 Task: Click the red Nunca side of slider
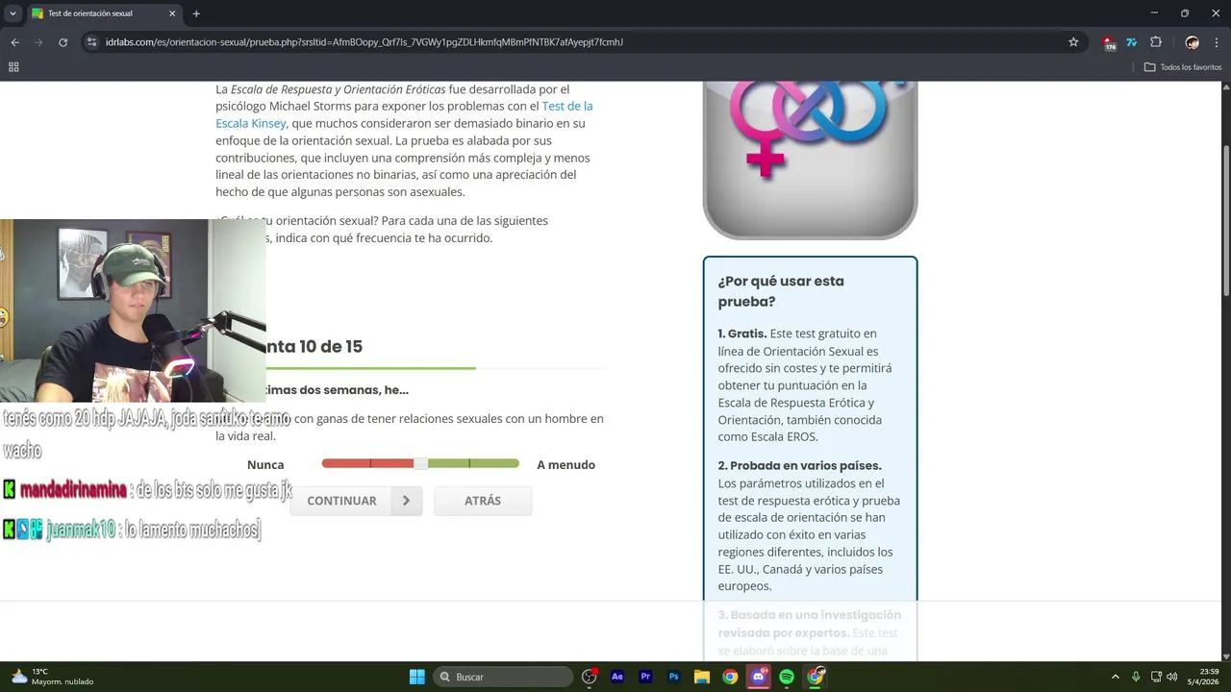[367, 463]
